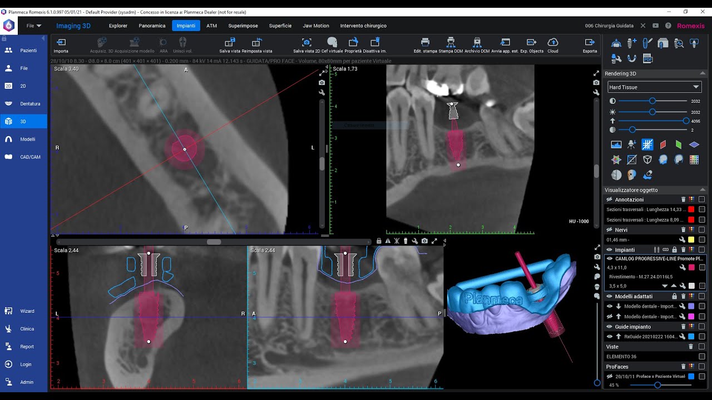The width and height of the screenshot is (712, 400).
Task: Delete annotations with Annotazioni trash icon
Action: point(683,199)
